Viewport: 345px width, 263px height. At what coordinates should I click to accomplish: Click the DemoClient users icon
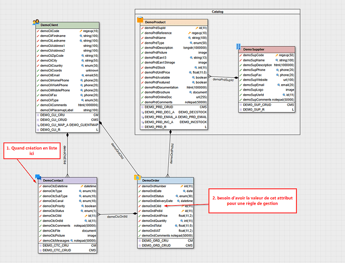35,22
